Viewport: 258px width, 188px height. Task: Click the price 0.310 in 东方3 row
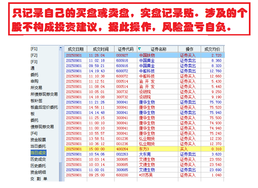click(216, 149)
